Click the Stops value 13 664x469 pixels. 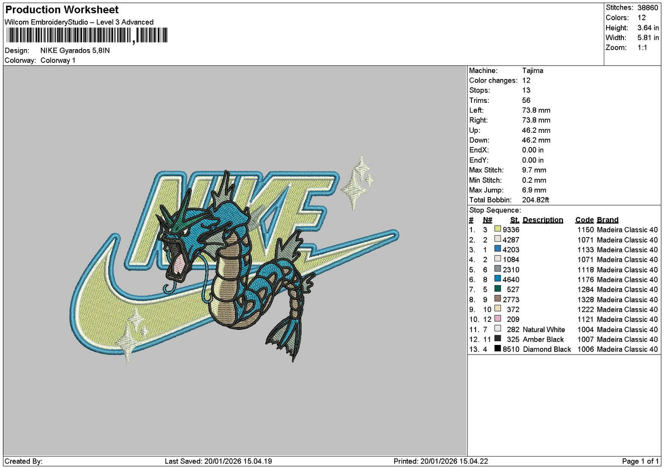point(526,90)
